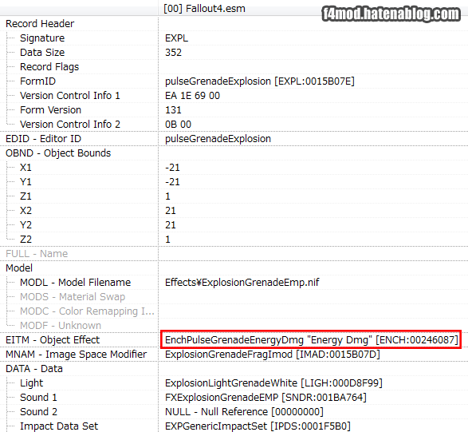Click the Z1 bounds row label
This screenshot has width=468, height=432.
click(26, 196)
